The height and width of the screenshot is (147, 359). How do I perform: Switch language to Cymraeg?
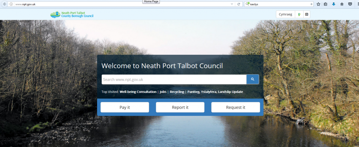285,14
